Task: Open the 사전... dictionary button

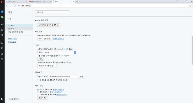Action: pyautogui.click(x=41, y=59)
